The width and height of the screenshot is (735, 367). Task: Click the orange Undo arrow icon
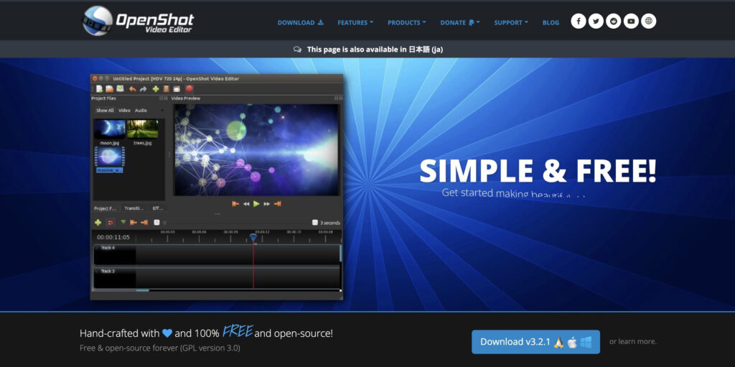coord(133,89)
